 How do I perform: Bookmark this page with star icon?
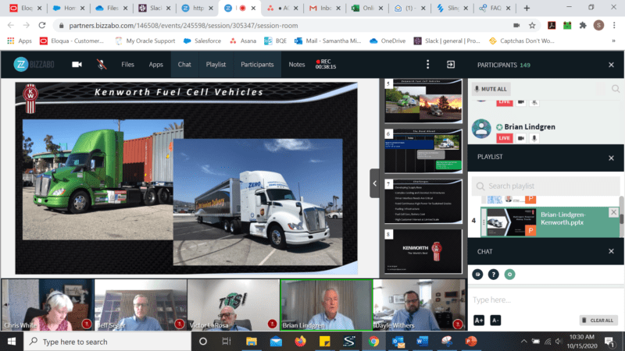[x=532, y=26]
